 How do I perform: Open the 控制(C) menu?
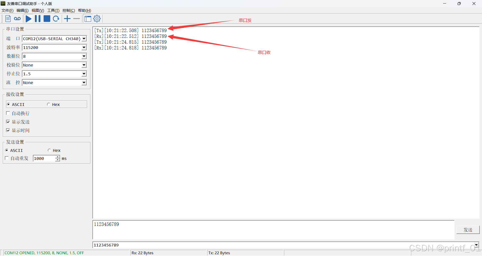(69, 11)
